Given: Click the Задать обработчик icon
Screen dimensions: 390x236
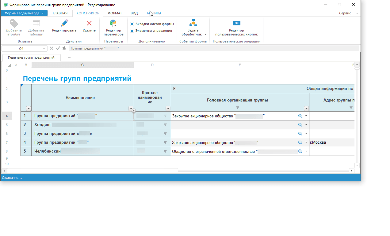Looking at the screenshot, I should pos(193,23).
